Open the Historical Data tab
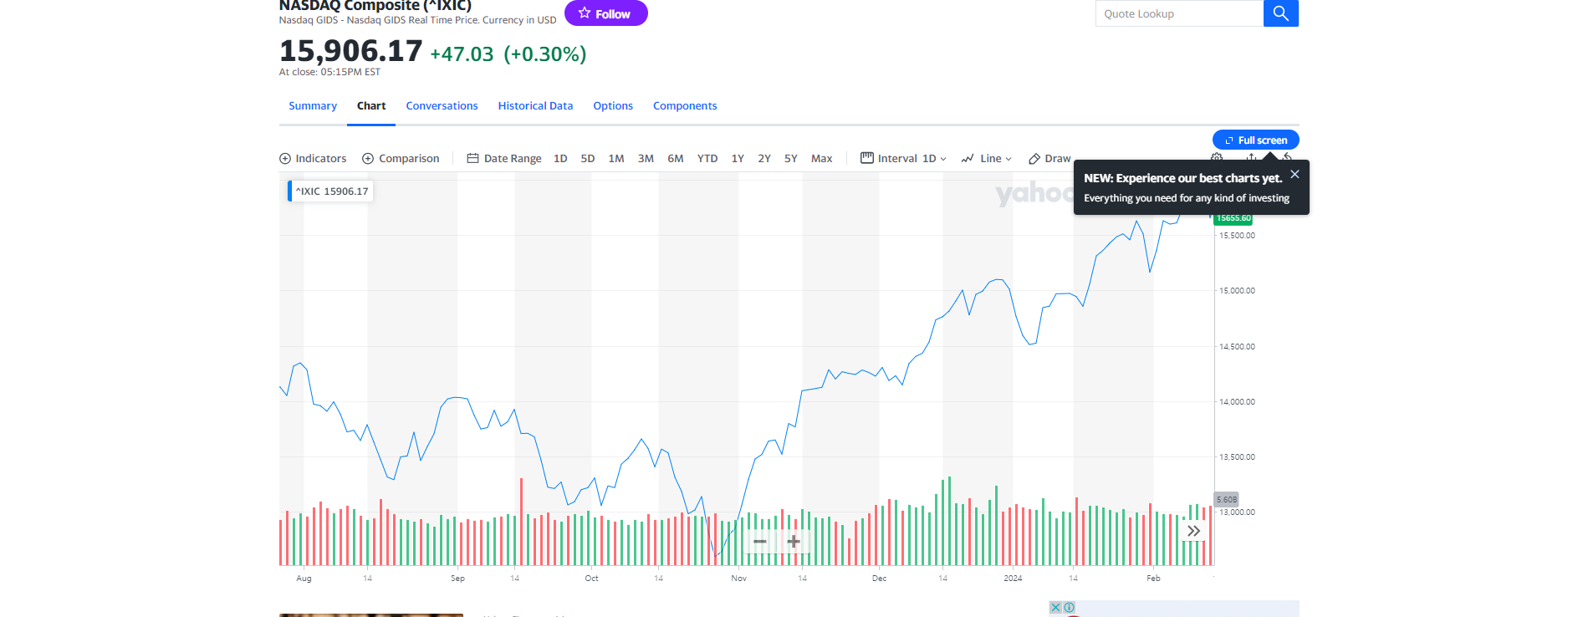The image size is (1578, 617). coord(535,106)
